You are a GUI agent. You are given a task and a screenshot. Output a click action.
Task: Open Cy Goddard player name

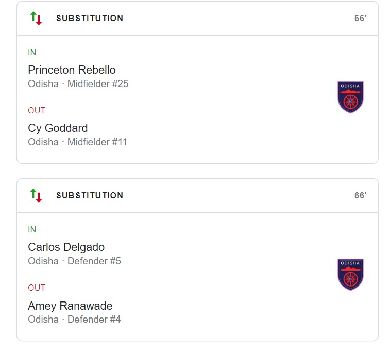(x=58, y=128)
